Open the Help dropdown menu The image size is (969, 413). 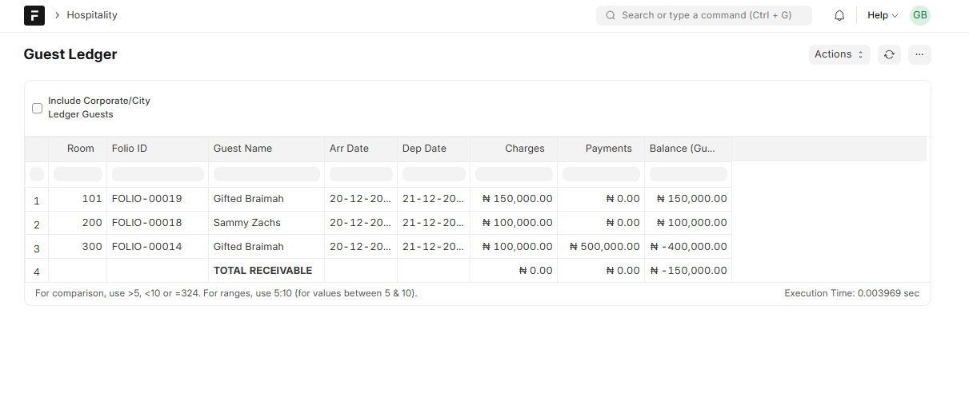pos(882,15)
